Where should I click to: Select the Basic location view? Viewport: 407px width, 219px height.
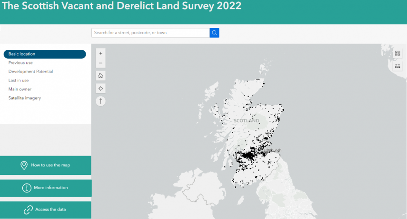click(x=45, y=54)
